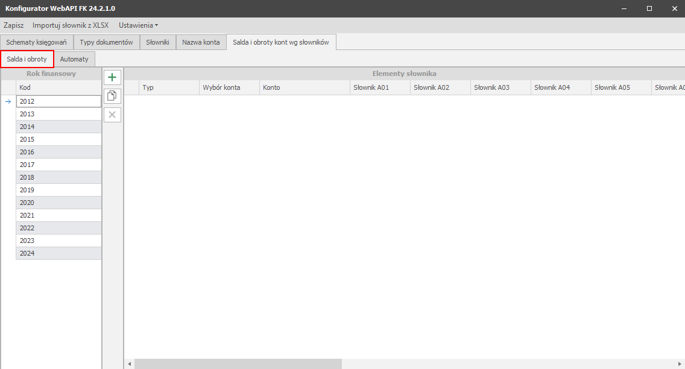Click the Kod column header
Image resolution: width=685 pixels, height=369 pixels.
coord(58,87)
